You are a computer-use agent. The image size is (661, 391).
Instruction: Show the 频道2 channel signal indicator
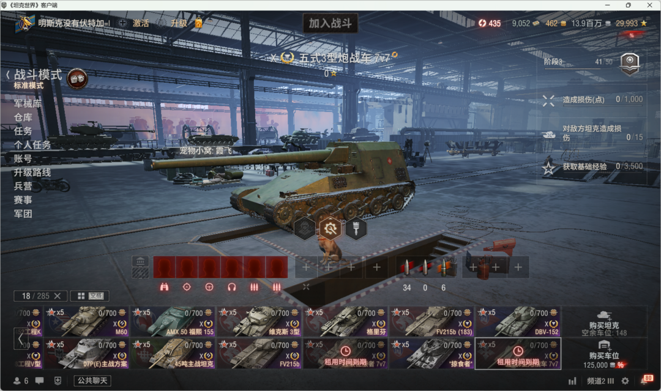click(x=610, y=381)
